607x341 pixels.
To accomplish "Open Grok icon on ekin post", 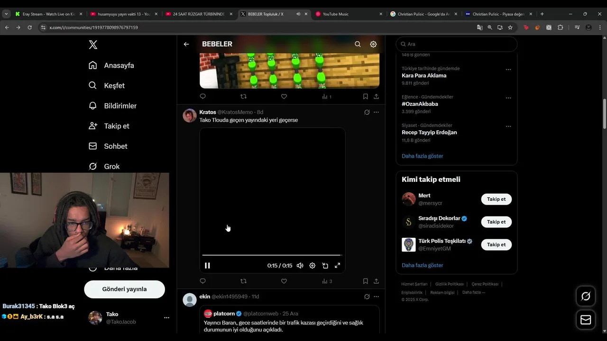I will pos(367,296).
